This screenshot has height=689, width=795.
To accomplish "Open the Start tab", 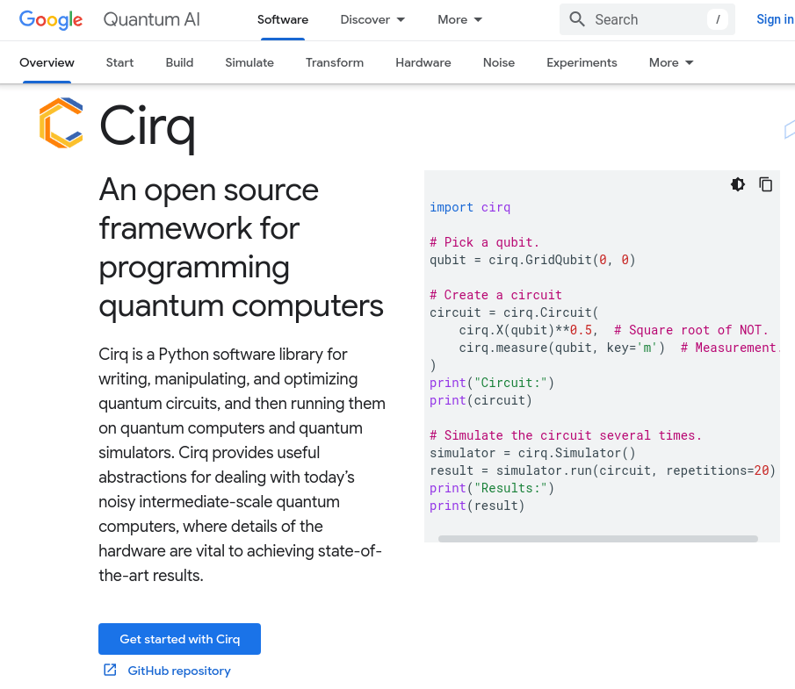I will point(119,62).
